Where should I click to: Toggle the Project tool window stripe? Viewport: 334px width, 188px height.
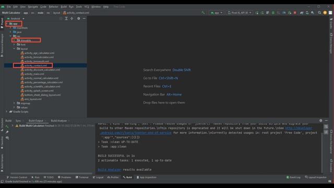[x=2, y=23]
